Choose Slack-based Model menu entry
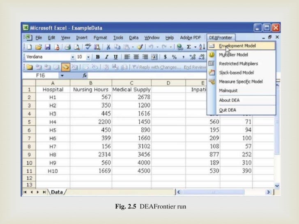Screen dimensions: 299x224 click(x=241, y=73)
